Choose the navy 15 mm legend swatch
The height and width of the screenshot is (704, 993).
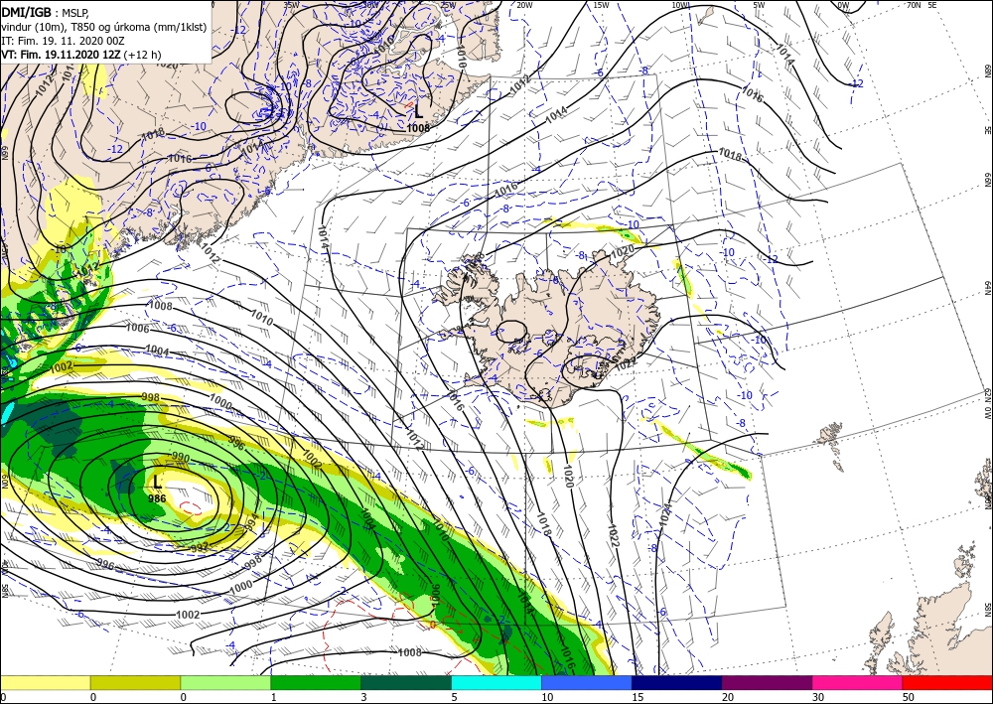677,683
